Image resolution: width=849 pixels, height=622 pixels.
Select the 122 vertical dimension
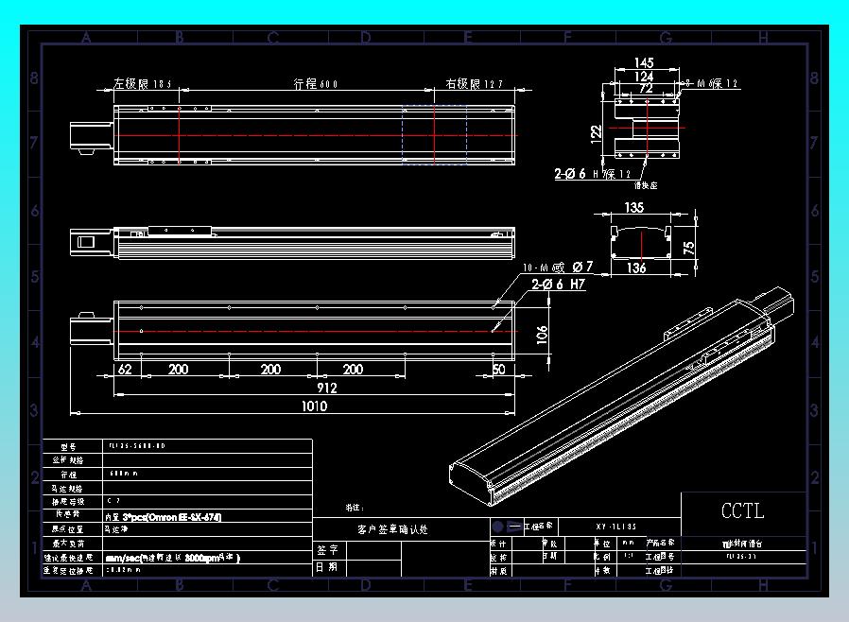coord(597,133)
